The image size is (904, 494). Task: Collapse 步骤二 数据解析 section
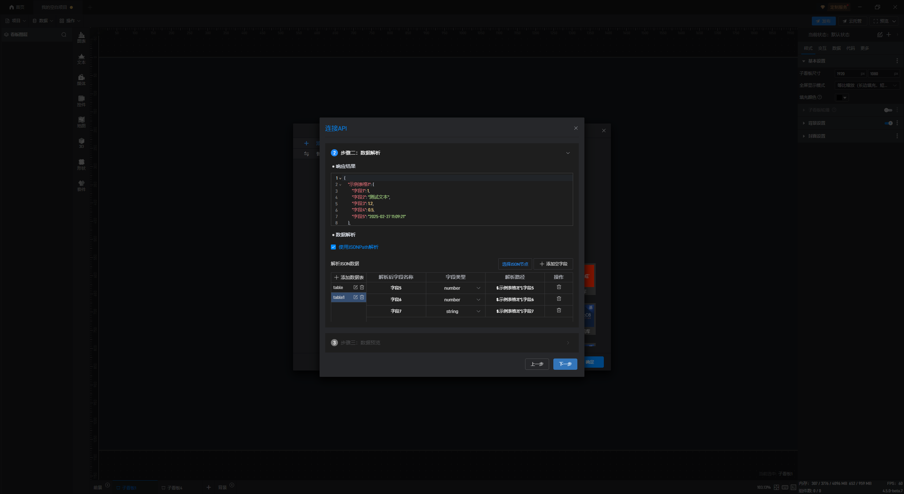568,153
